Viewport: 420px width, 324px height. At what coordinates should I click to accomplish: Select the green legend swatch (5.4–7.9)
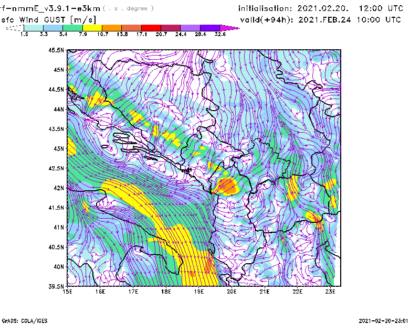coord(73,28)
